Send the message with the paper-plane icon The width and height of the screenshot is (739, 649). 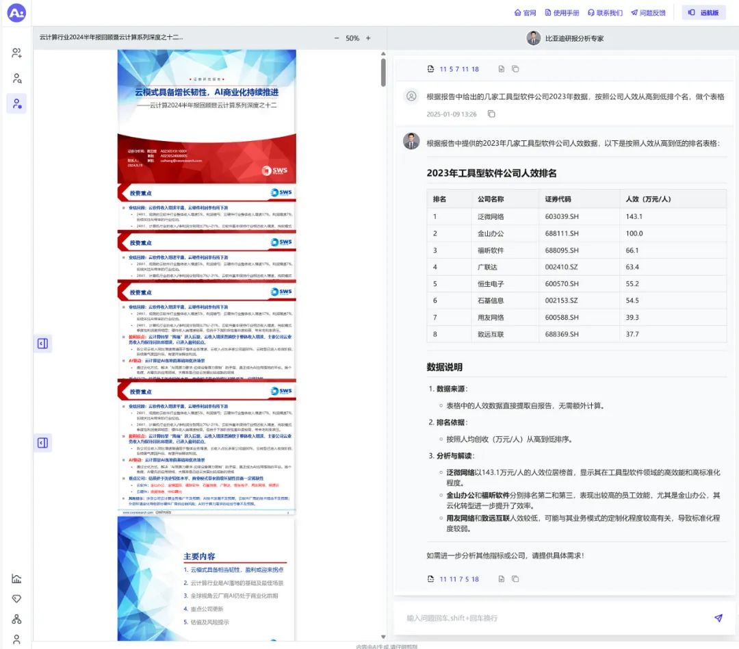pyautogui.click(x=718, y=618)
